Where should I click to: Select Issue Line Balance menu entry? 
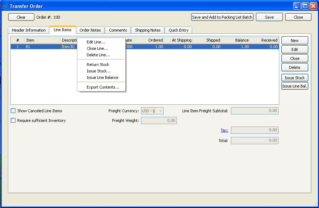coord(102,77)
